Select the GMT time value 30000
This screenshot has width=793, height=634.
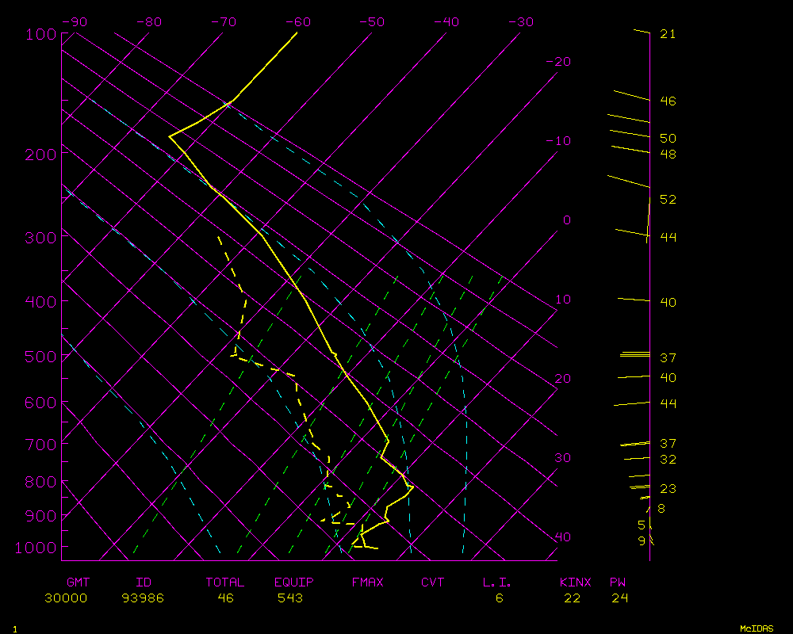67,598
